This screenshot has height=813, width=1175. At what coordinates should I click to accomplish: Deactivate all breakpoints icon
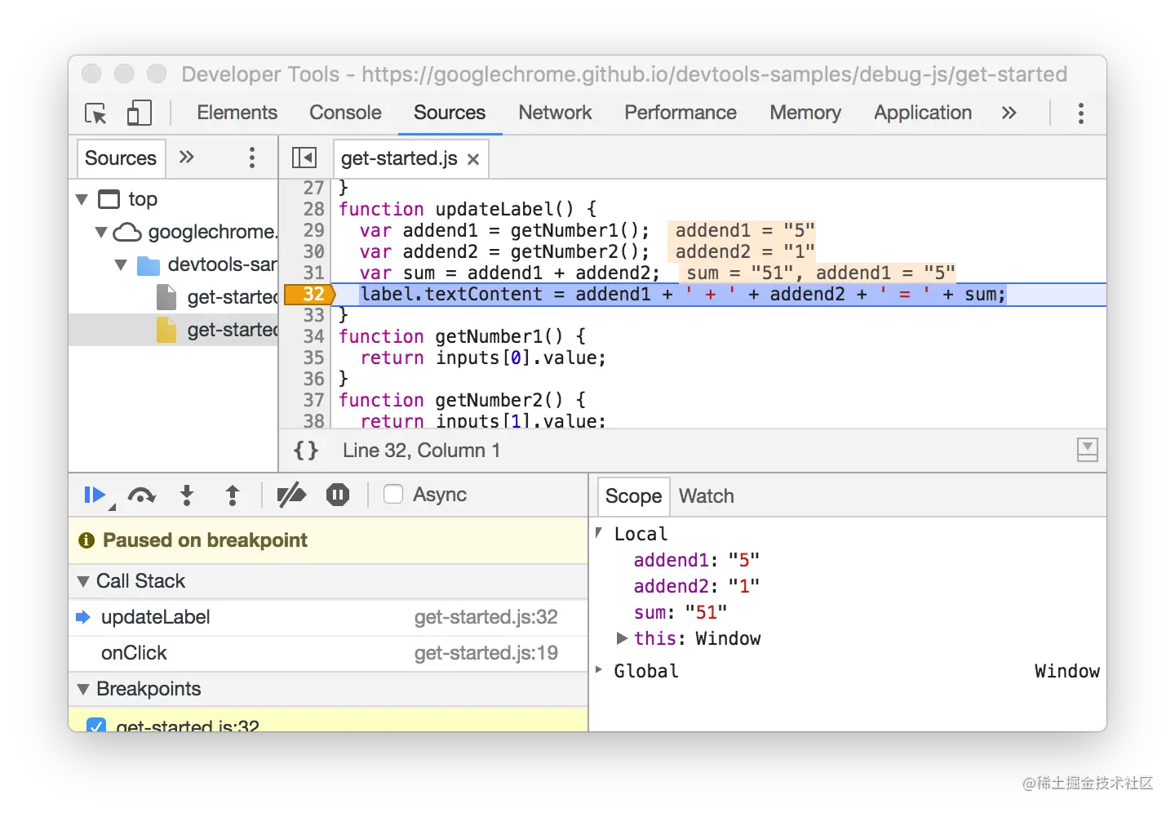point(291,495)
